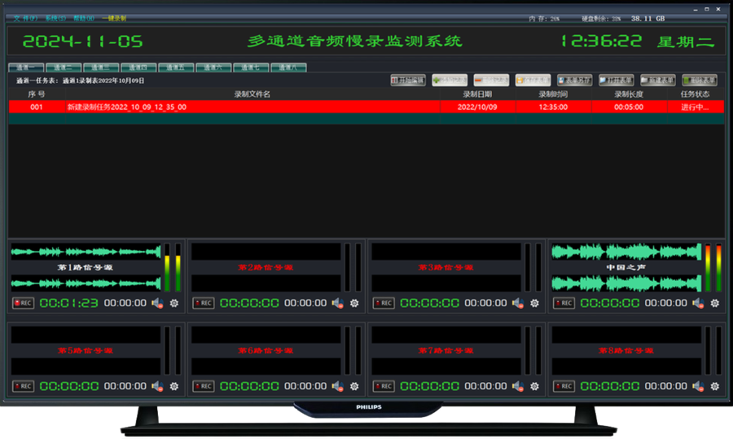Switch to the 通道二 tab
This screenshot has height=439, width=733.
[x=64, y=68]
